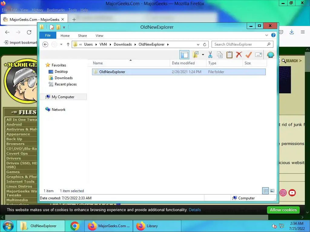Open the arrow beside folder options icon
Screen dimensions: 310x232
(203, 55)
